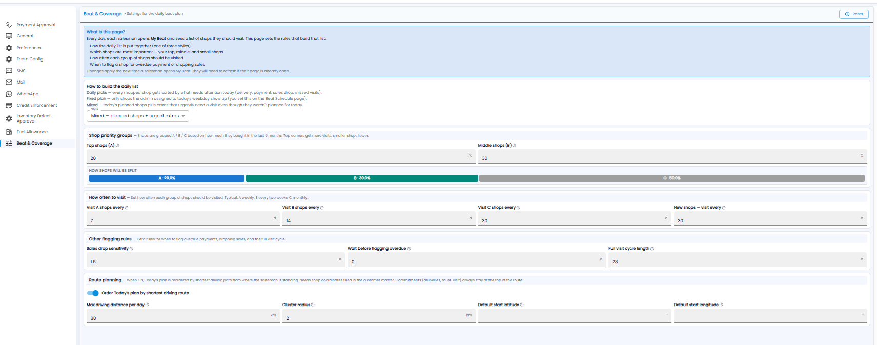The image size is (877, 345).
Task: Click info icon beside Visit C shops every
Action: click(x=518, y=208)
